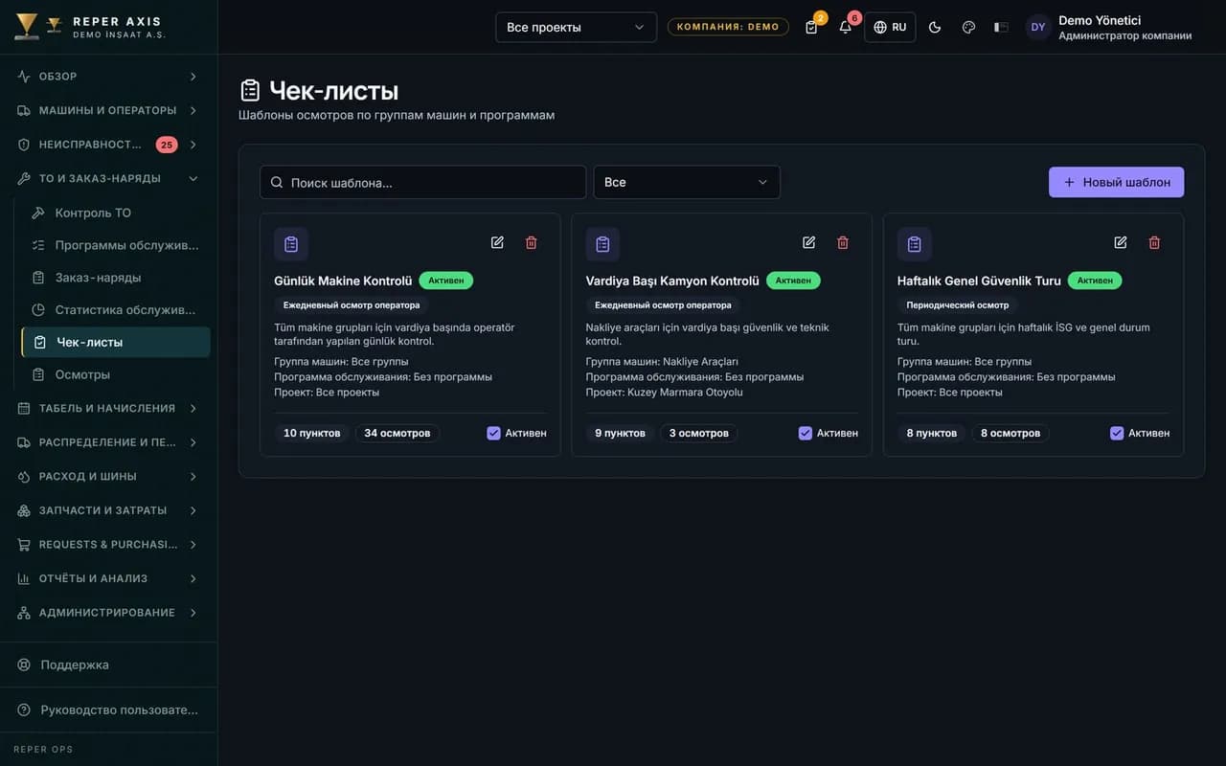Delete the Vardiya Başı Kamyon Kontrolü template
Viewport: 1226px width, 766px height.
tap(843, 242)
